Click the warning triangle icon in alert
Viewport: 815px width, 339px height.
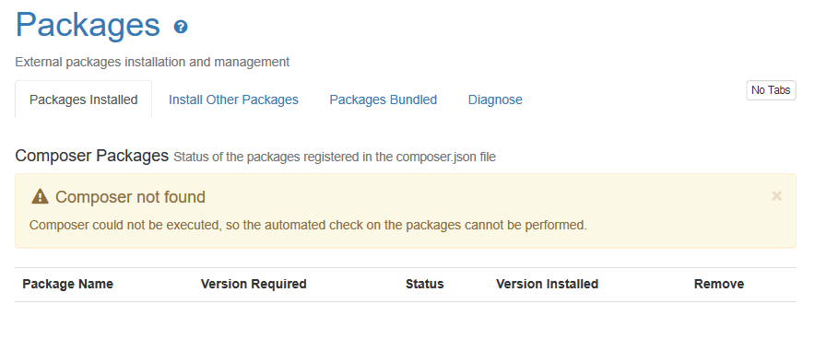click(x=40, y=197)
